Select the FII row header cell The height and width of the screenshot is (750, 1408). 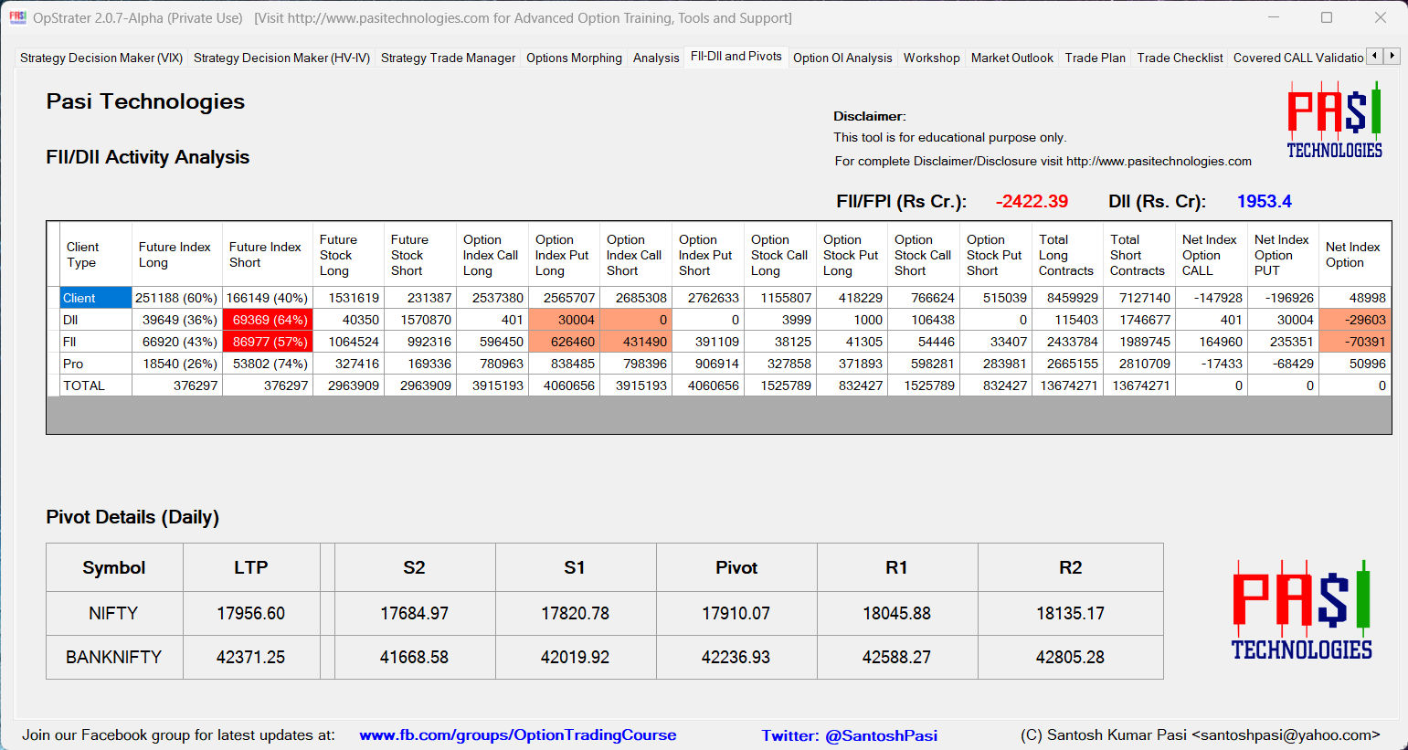click(96, 342)
